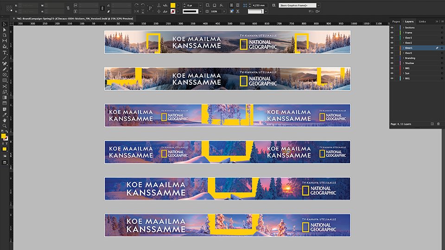Hide the Over3 layer
This screenshot has width=445, height=250.
(x=392, y=37)
